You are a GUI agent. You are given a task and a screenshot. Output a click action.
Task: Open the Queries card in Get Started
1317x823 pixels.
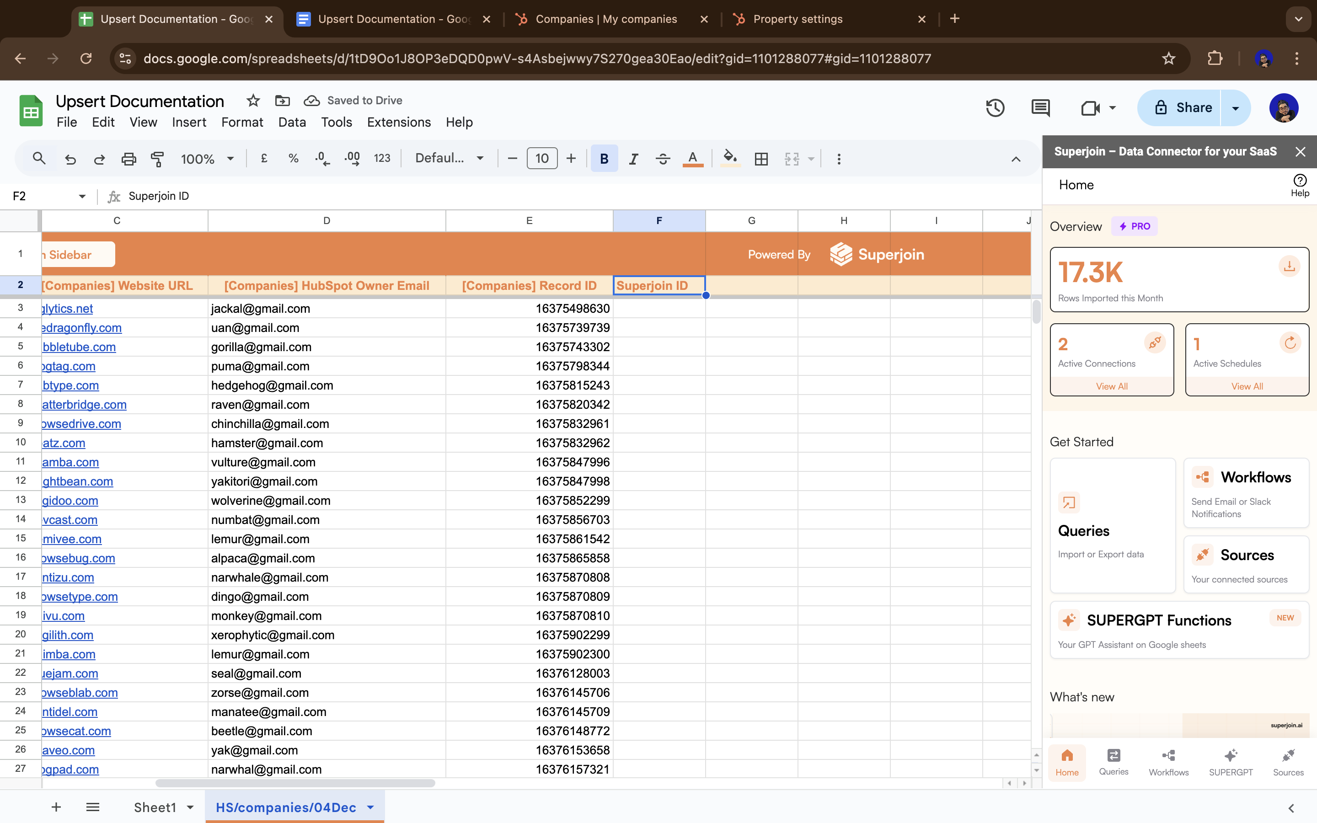click(1112, 525)
